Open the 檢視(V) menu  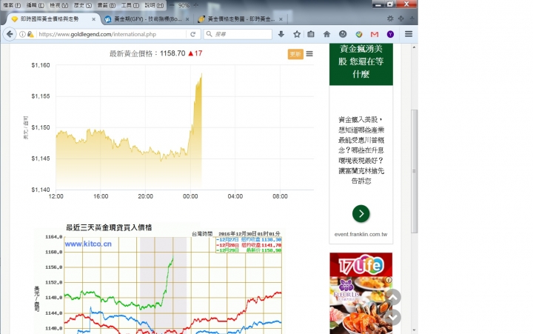tap(58, 5)
